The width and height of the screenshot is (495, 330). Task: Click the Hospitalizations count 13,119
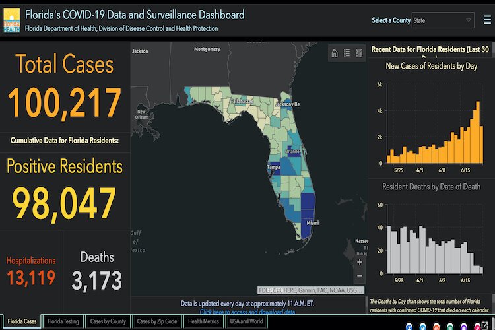coord(31,278)
